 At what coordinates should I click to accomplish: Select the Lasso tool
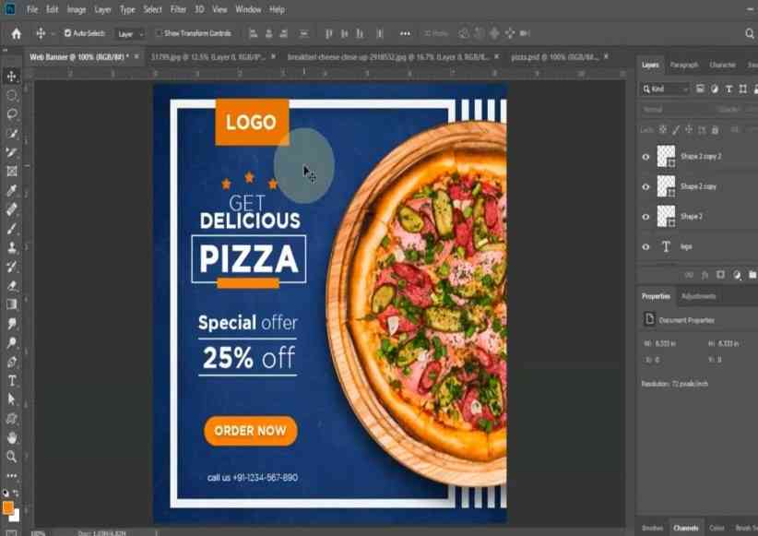pos(12,114)
